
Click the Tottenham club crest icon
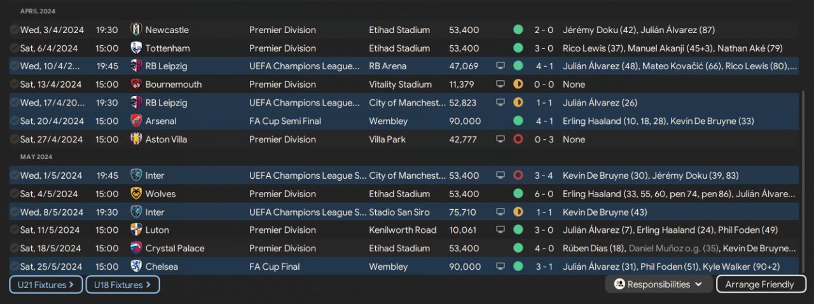pyautogui.click(x=135, y=48)
